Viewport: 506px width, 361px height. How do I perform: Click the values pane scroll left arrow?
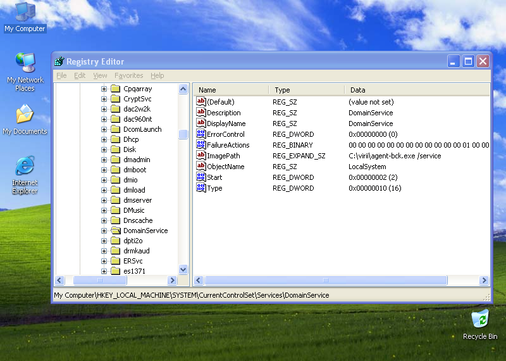[199, 280]
